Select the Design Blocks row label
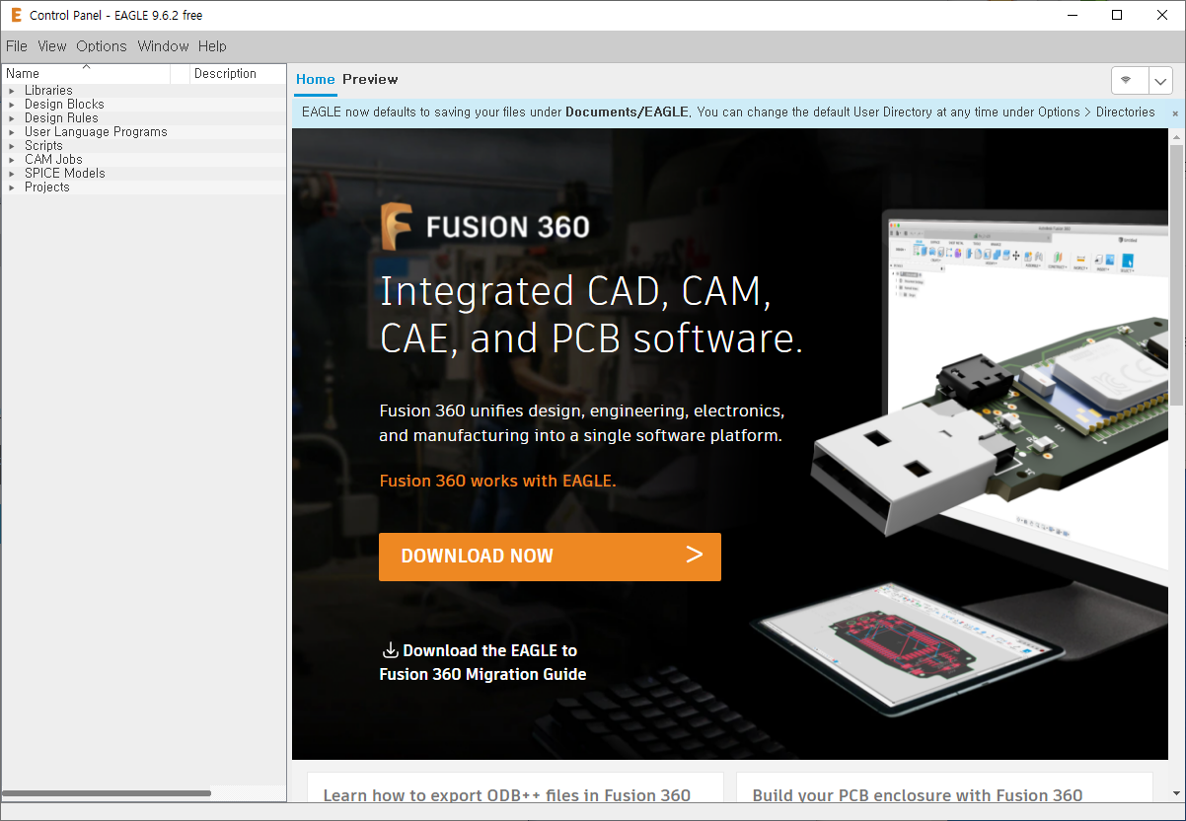This screenshot has height=821, width=1186. 64,105
